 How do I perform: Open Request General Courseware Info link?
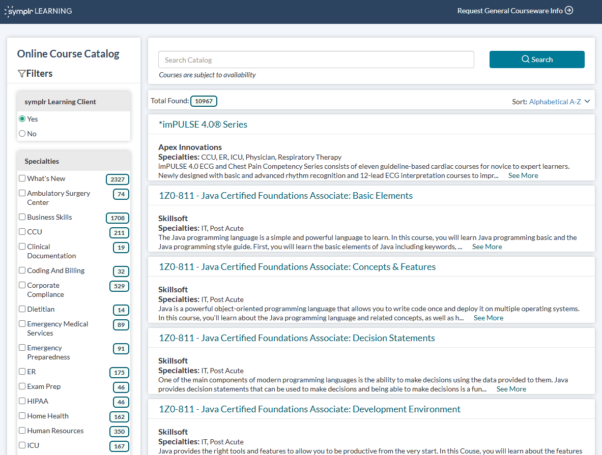coord(515,11)
